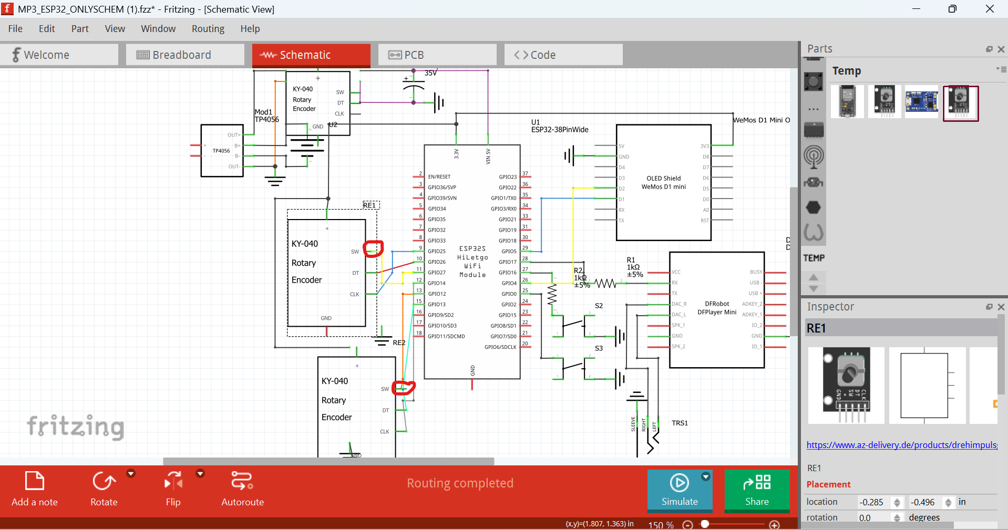Open the curly-symbol parts bin icon
The image size is (1008, 530).
coord(814,232)
